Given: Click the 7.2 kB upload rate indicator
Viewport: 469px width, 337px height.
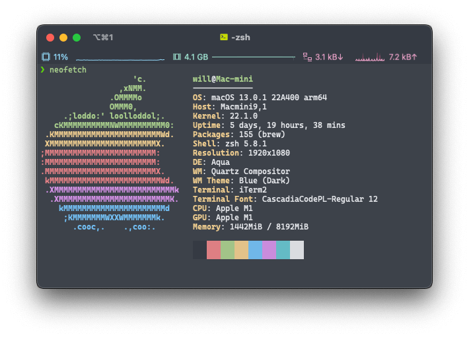Looking at the screenshot, I should pos(403,57).
